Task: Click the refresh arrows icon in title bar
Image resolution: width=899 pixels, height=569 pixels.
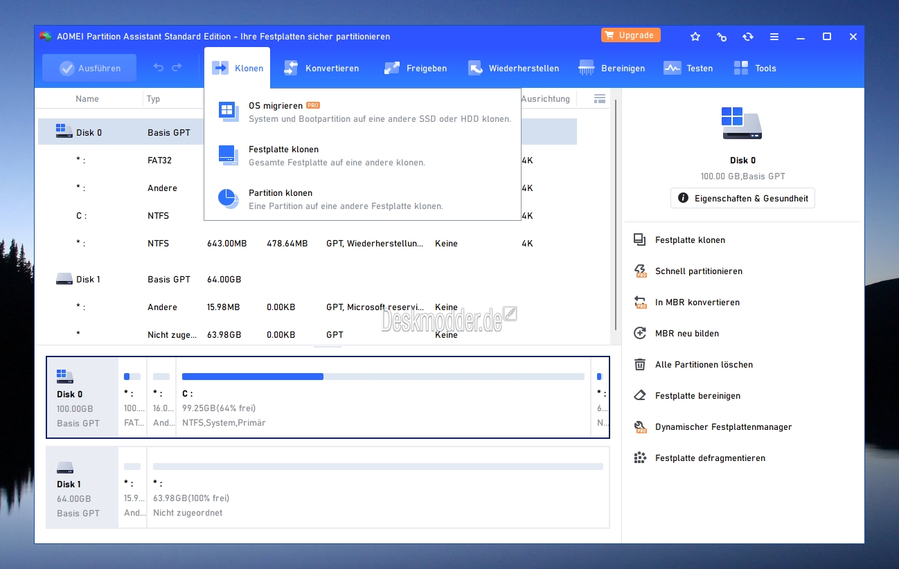Action: click(x=748, y=37)
